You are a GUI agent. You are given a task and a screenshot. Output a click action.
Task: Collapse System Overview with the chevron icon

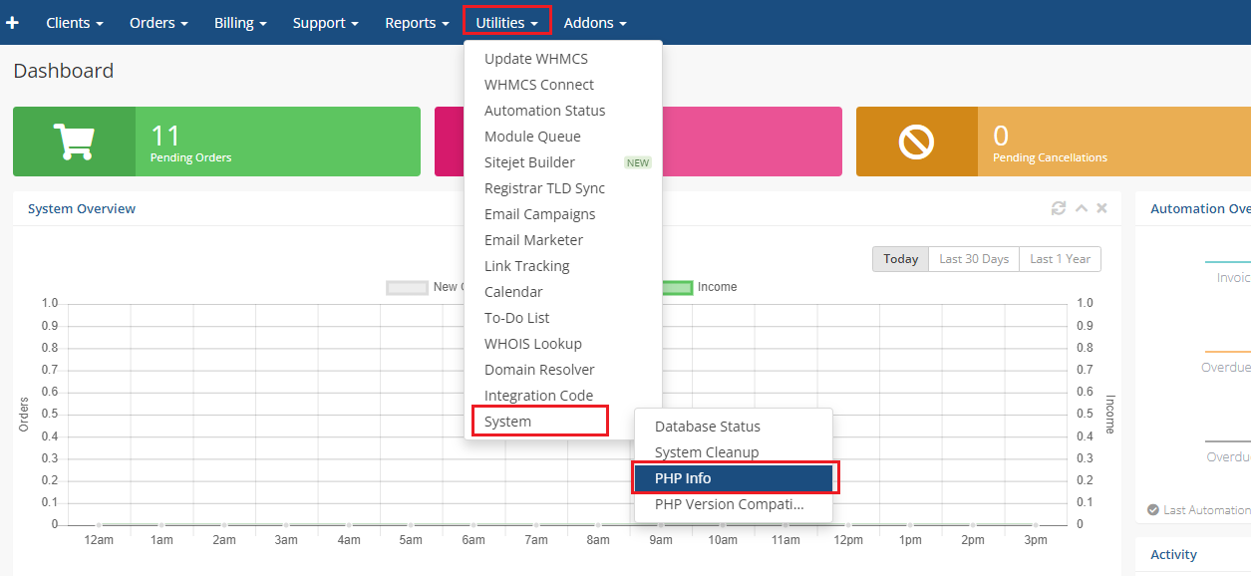(x=1082, y=208)
